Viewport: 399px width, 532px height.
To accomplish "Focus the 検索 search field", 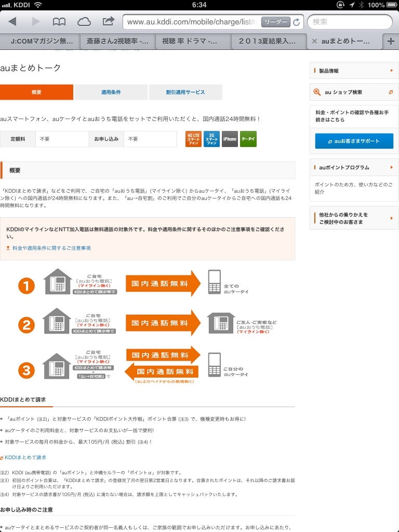I will pos(350,22).
